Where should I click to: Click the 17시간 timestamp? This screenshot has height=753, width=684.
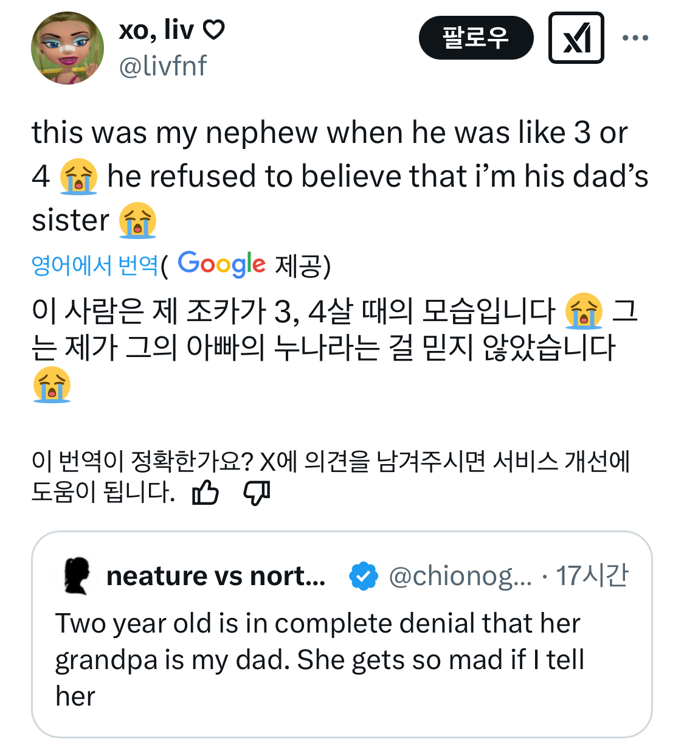click(x=592, y=575)
